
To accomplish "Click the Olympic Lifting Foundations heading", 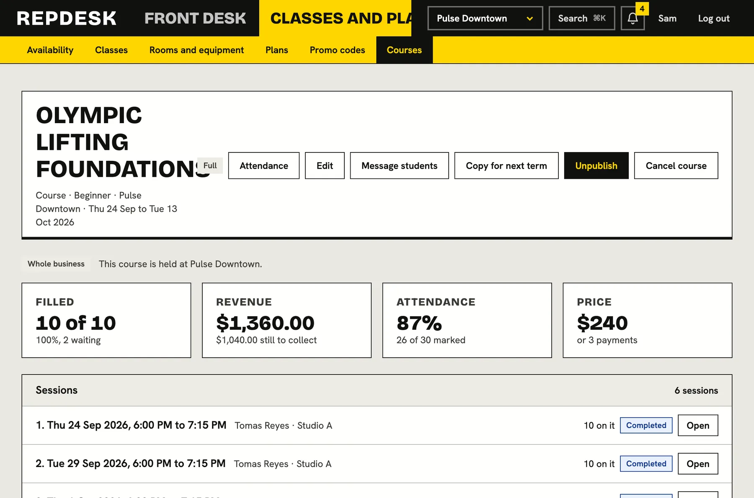I will click(123, 142).
